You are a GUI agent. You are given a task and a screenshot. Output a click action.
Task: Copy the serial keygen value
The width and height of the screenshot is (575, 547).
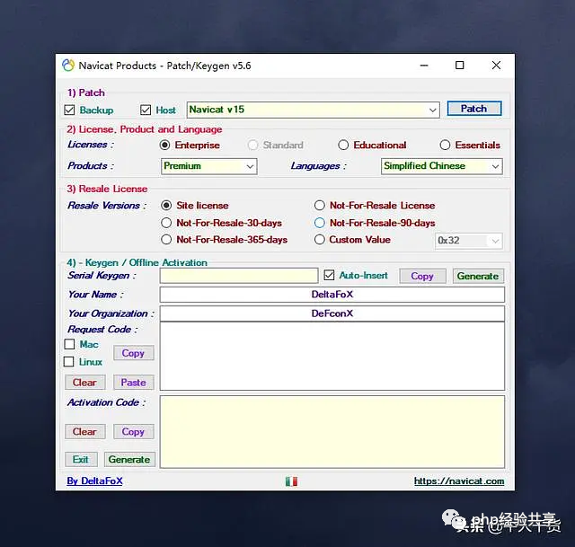[x=422, y=276]
